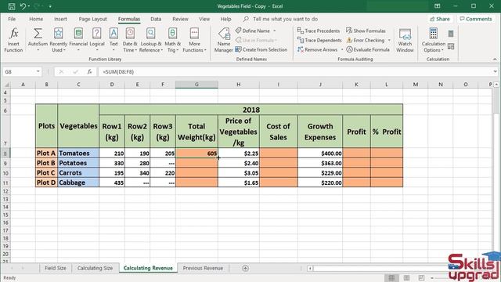Switch to Normal view
This screenshot has width=501, height=282.
click(391, 277)
